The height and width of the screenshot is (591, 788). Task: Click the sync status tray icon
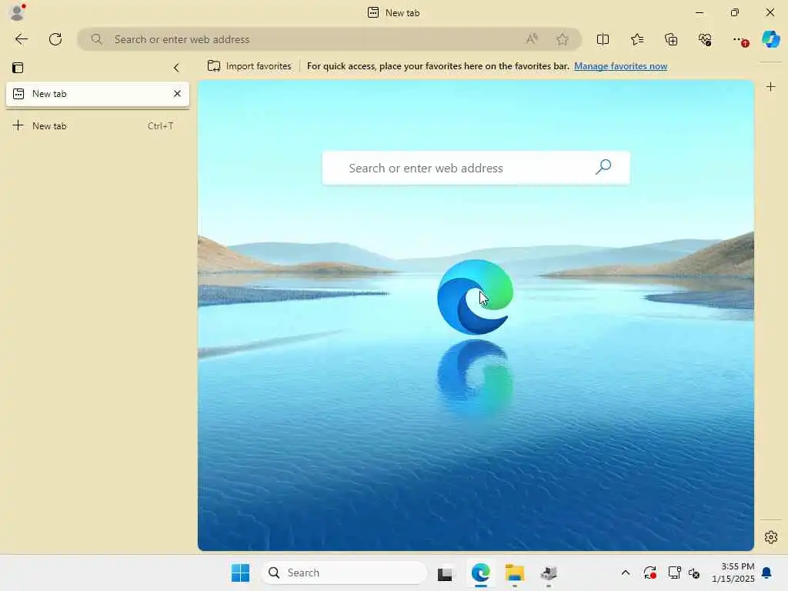coord(649,573)
